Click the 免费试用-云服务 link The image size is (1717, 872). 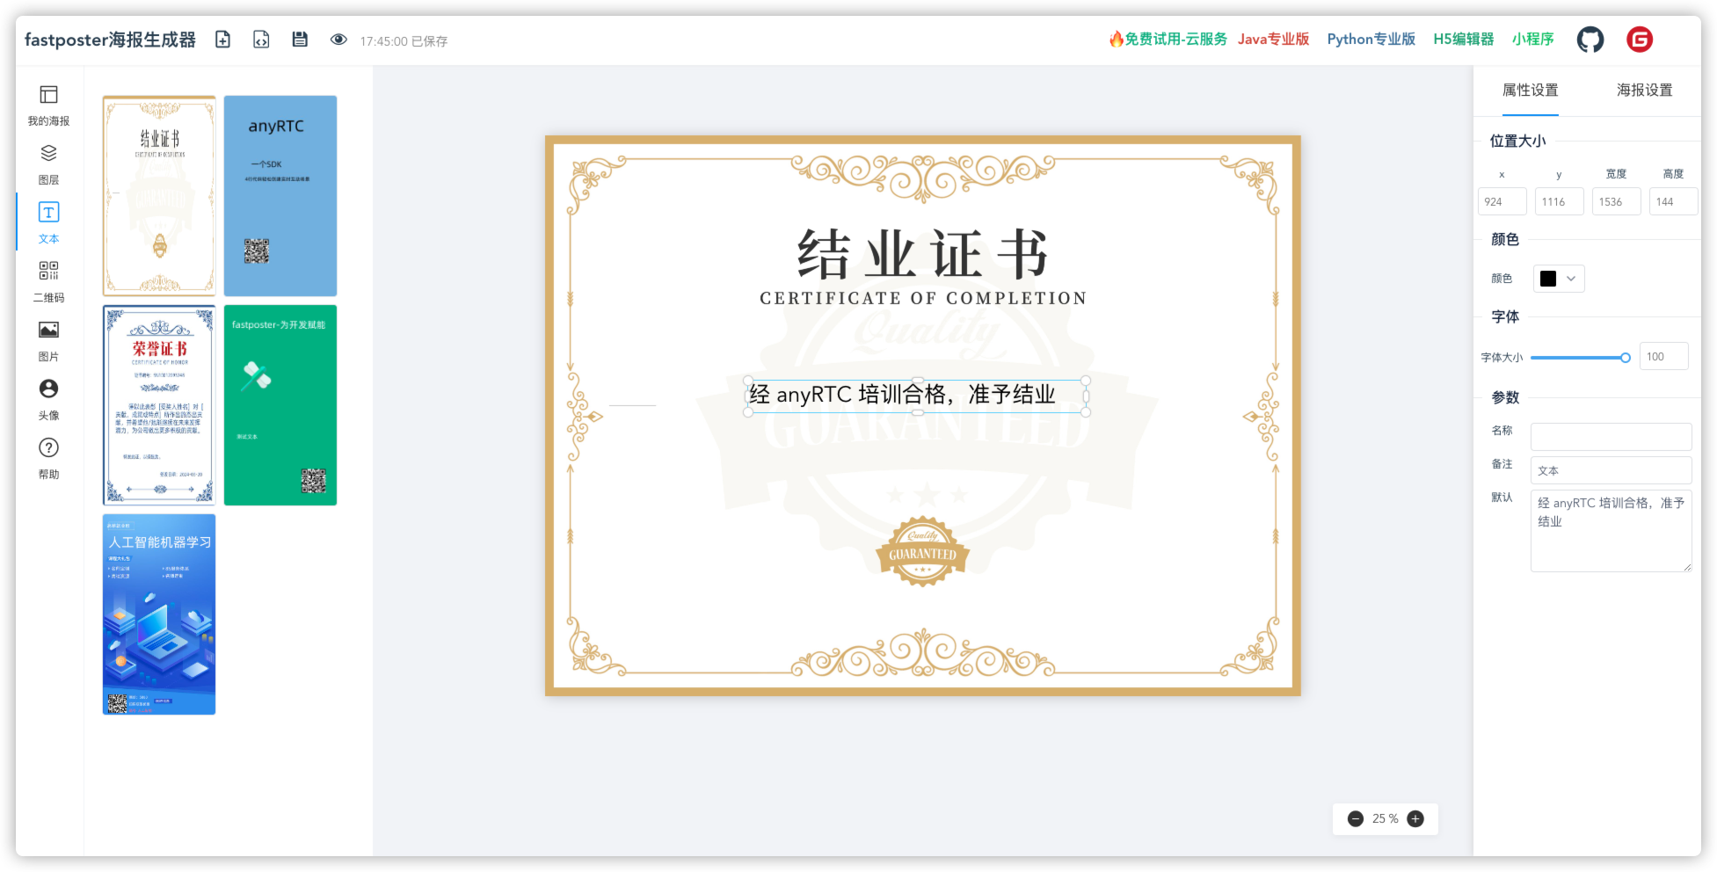pos(1168,39)
